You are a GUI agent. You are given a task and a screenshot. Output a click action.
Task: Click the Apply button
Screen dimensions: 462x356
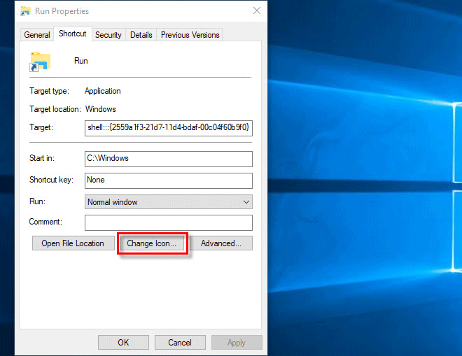pos(237,342)
